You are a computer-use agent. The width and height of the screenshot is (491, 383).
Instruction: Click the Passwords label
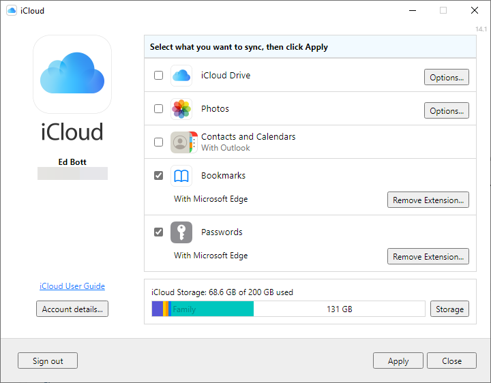[x=222, y=232]
